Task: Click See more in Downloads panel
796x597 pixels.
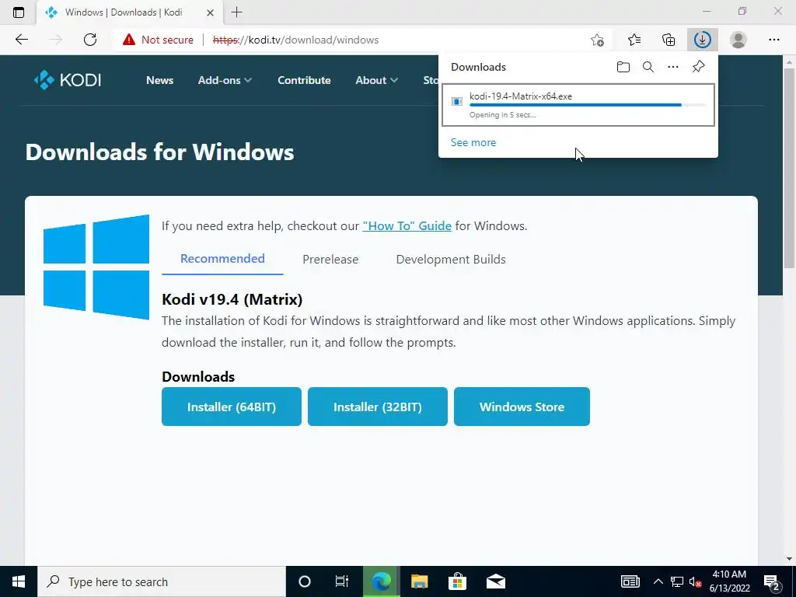Action: point(473,143)
